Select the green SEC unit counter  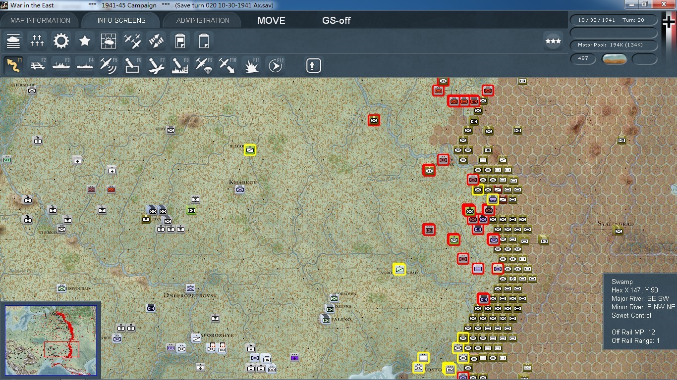7,159
